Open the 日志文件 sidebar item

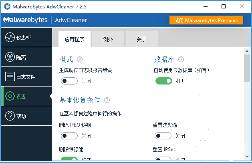[x=26, y=76]
